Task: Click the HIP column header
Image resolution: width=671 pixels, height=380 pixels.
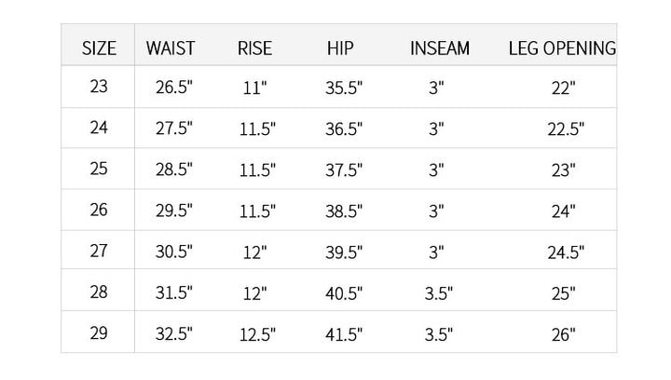Action: tap(340, 47)
